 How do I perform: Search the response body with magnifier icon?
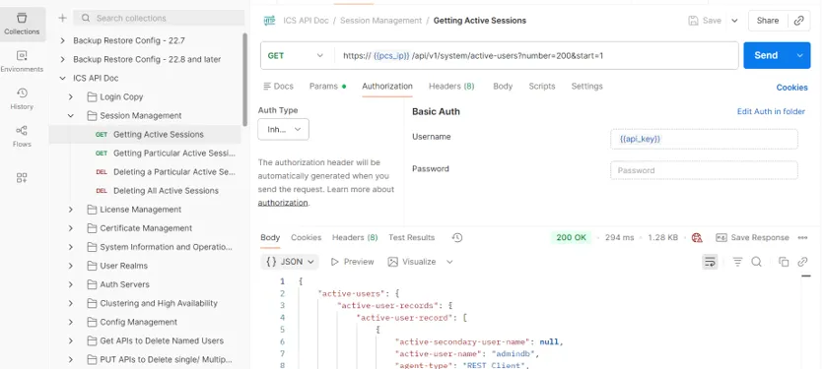tap(757, 262)
